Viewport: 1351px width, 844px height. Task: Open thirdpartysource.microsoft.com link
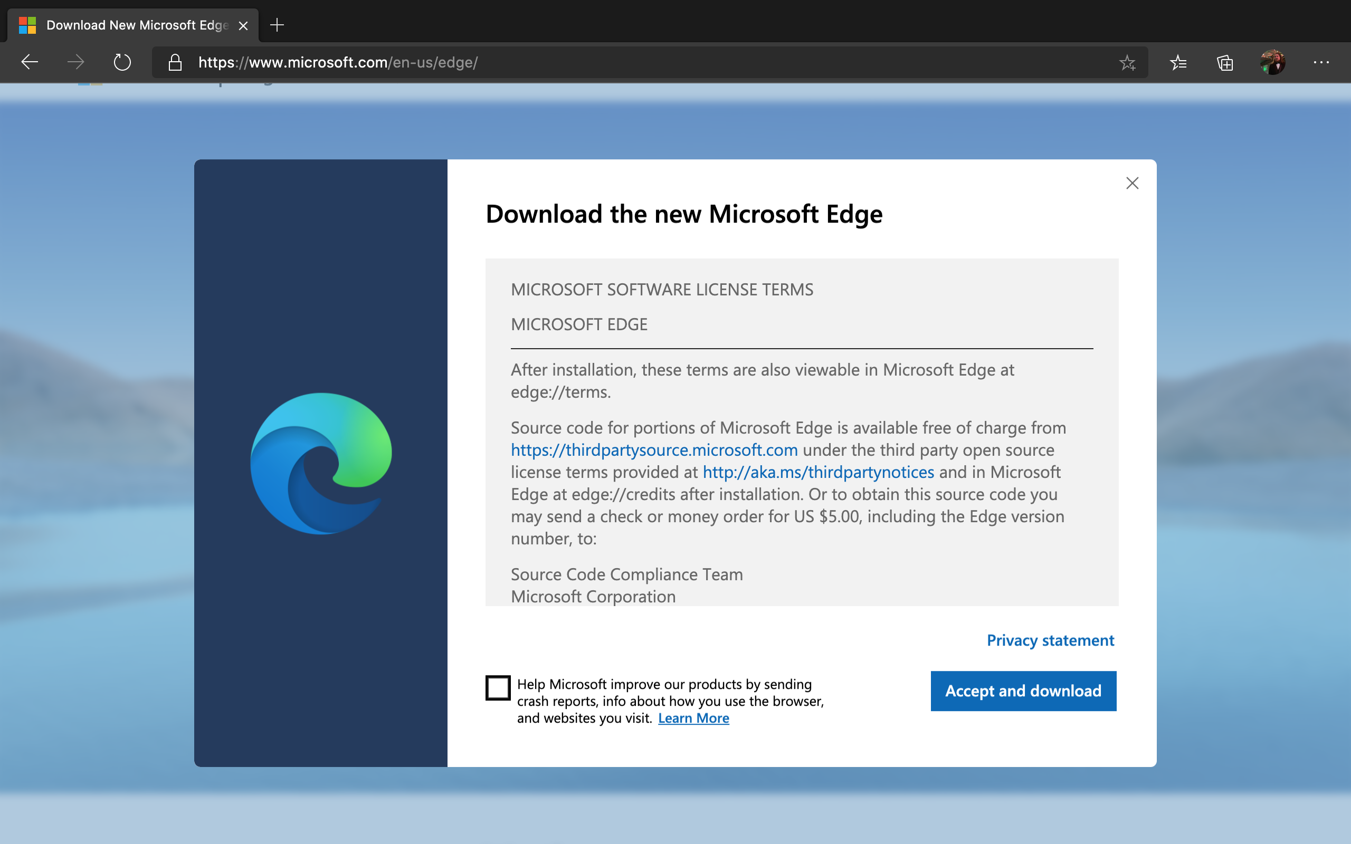(x=654, y=450)
